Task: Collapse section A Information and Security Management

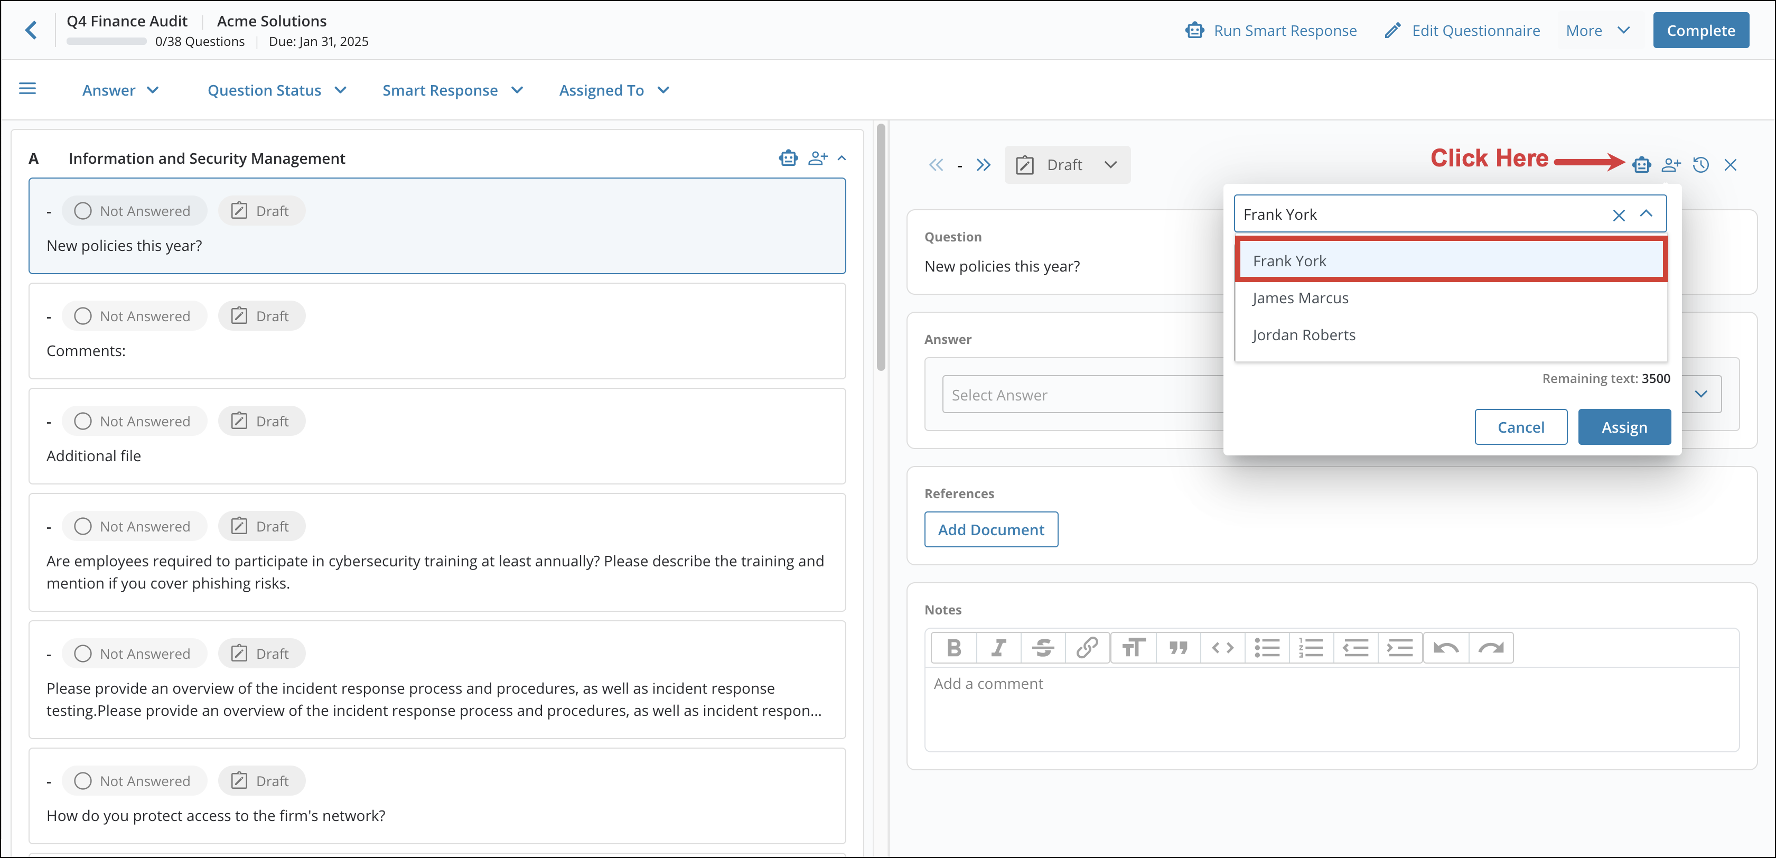Action: (842, 158)
